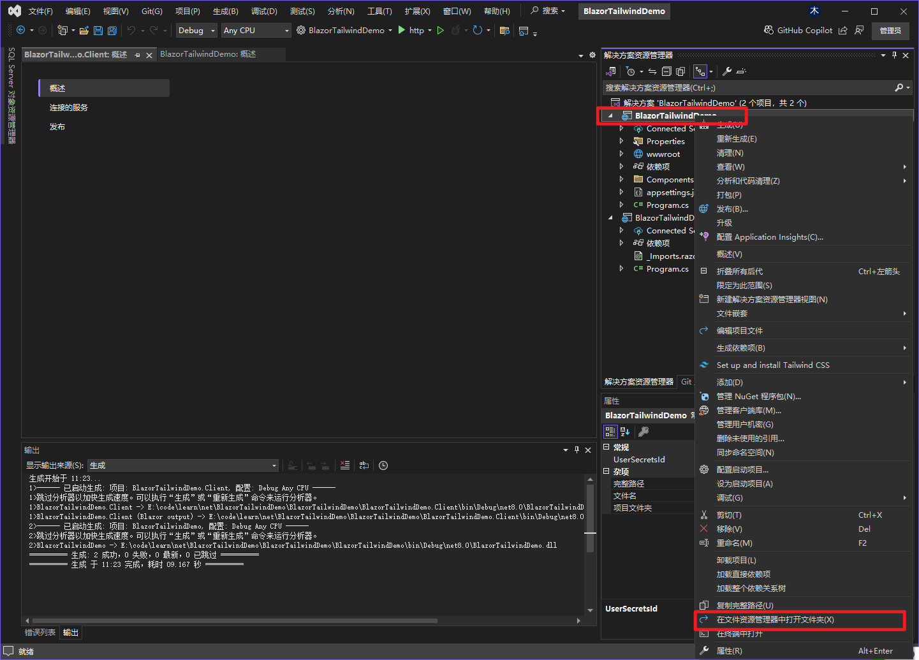Screen dimensions: 919x660
Task: Click Alphabetical sort icon in Properties panel
Action: coord(625,432)
